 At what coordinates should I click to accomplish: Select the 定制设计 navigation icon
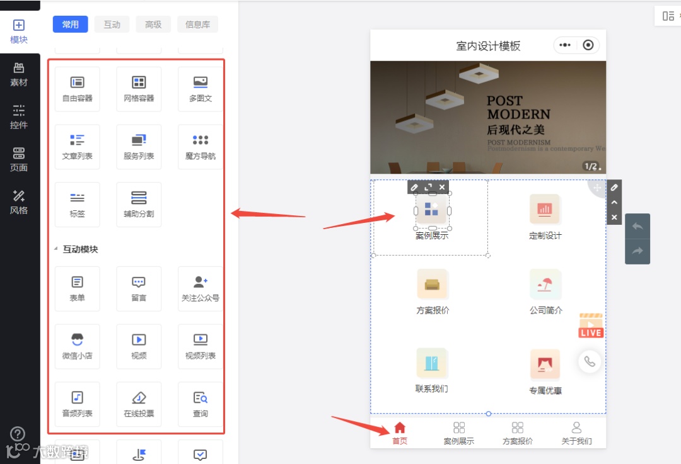point(545,210)
